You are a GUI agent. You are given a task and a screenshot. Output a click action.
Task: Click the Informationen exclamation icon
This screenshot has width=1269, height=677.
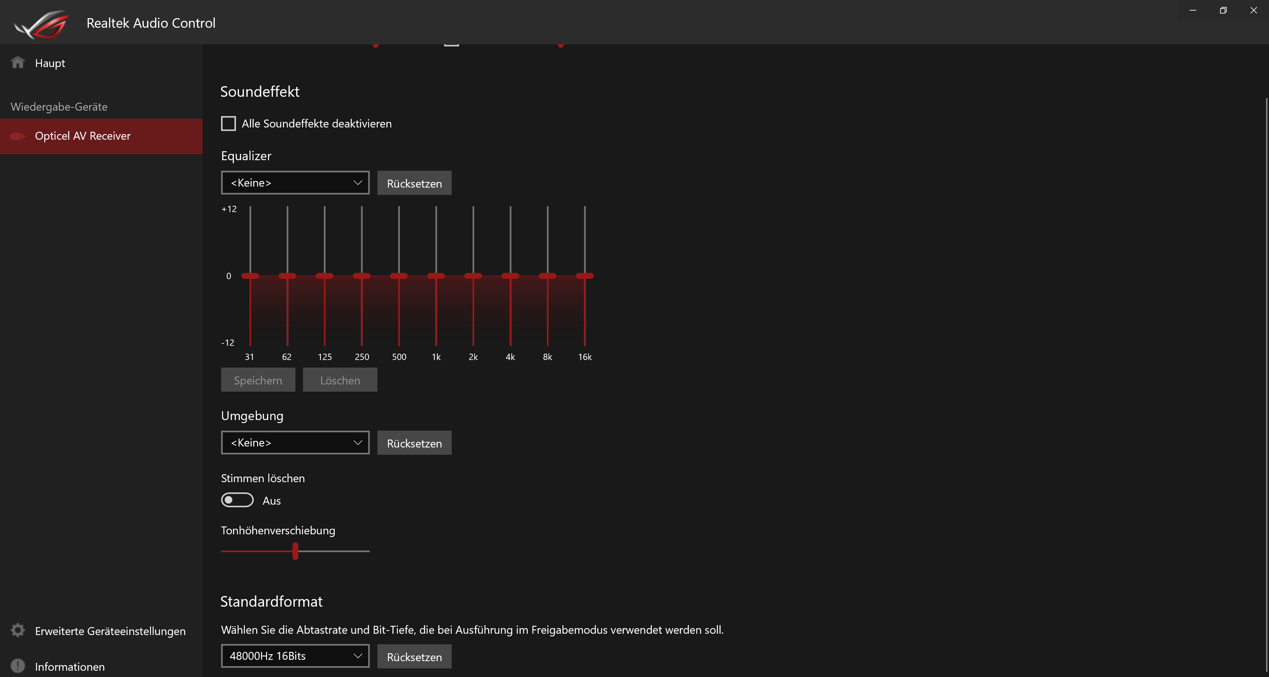[x=18, y=666]
